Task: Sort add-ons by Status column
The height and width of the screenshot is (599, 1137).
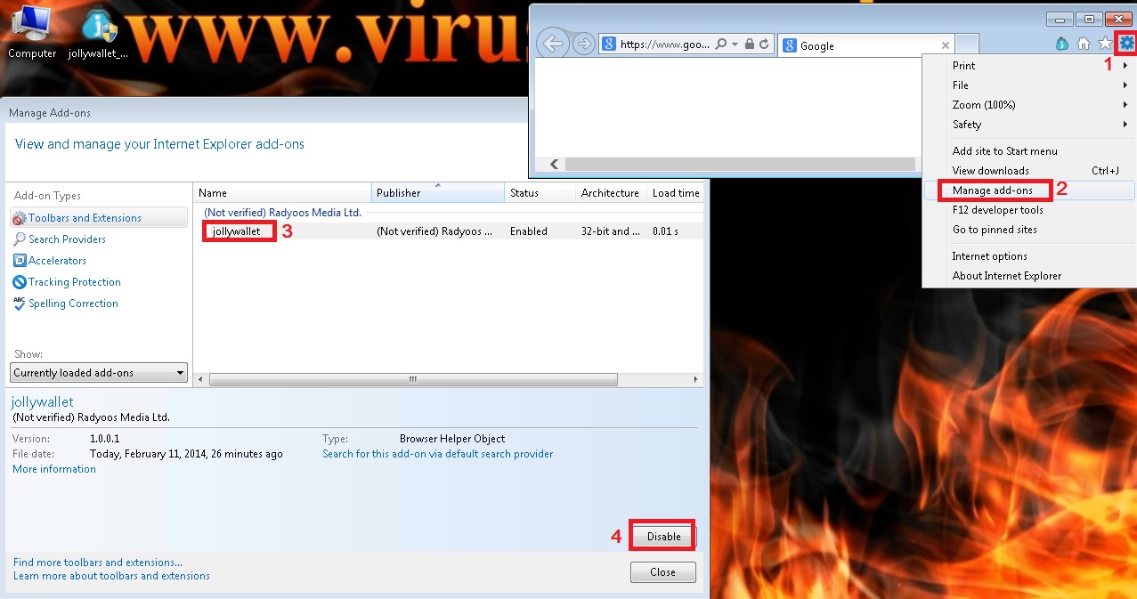Action: (540, 193)
